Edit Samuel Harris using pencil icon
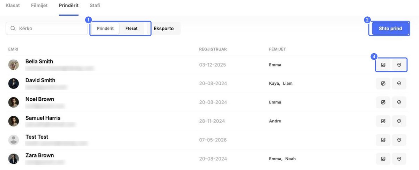 click(383, 121)
